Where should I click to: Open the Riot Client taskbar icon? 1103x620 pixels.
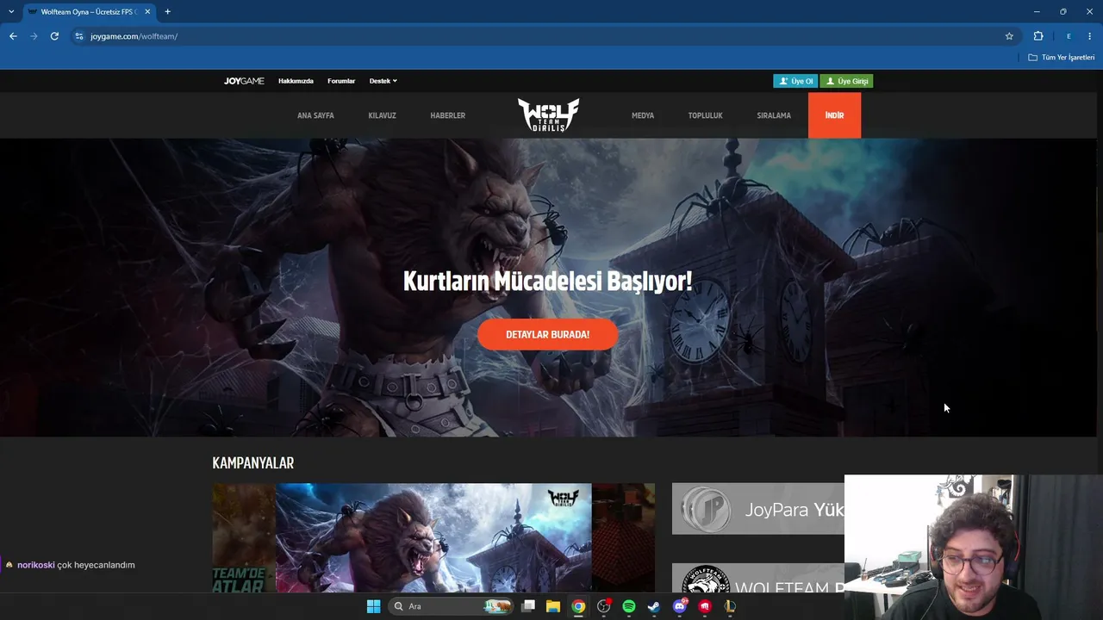[705, 606]
